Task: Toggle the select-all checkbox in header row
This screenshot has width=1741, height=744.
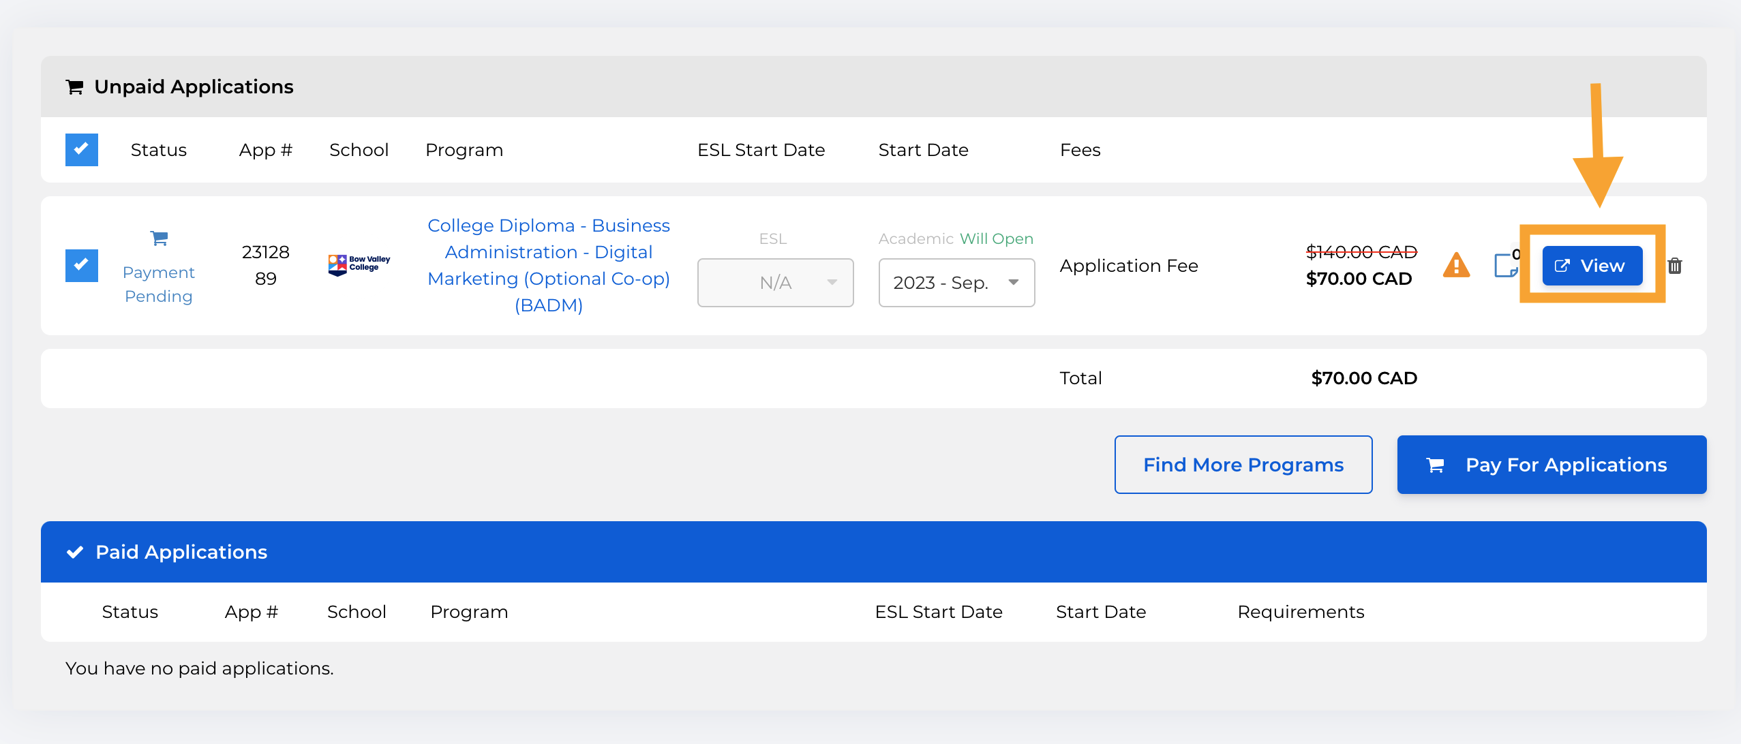Action: [82, 150]
